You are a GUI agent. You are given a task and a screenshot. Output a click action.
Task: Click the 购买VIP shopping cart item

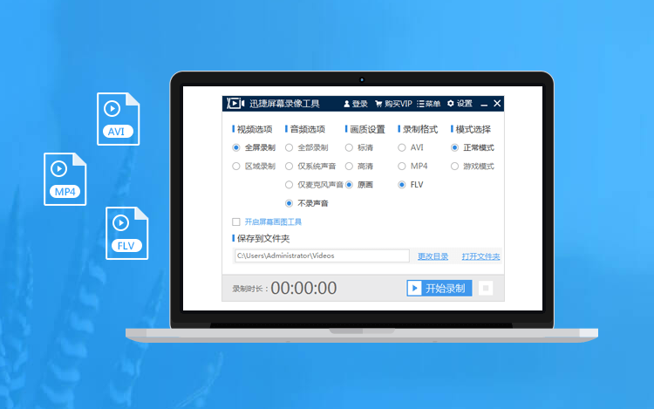(x=393, y=104)
